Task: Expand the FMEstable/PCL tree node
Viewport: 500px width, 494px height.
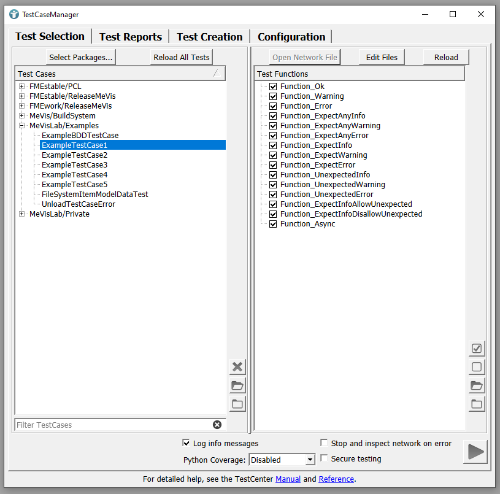Action: 22,87
